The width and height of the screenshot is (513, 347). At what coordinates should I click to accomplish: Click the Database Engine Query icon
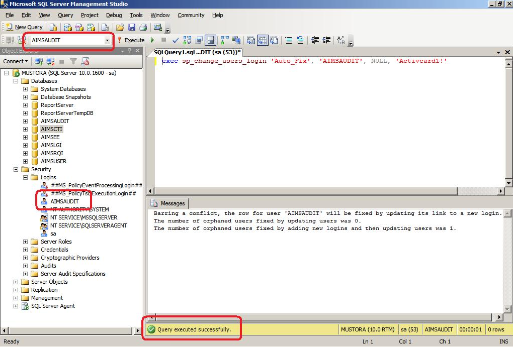[53, 28]
